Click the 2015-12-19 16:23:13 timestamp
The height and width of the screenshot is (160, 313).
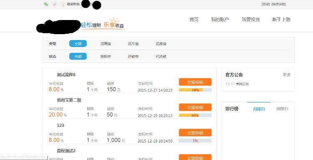[x=155, y=115]
